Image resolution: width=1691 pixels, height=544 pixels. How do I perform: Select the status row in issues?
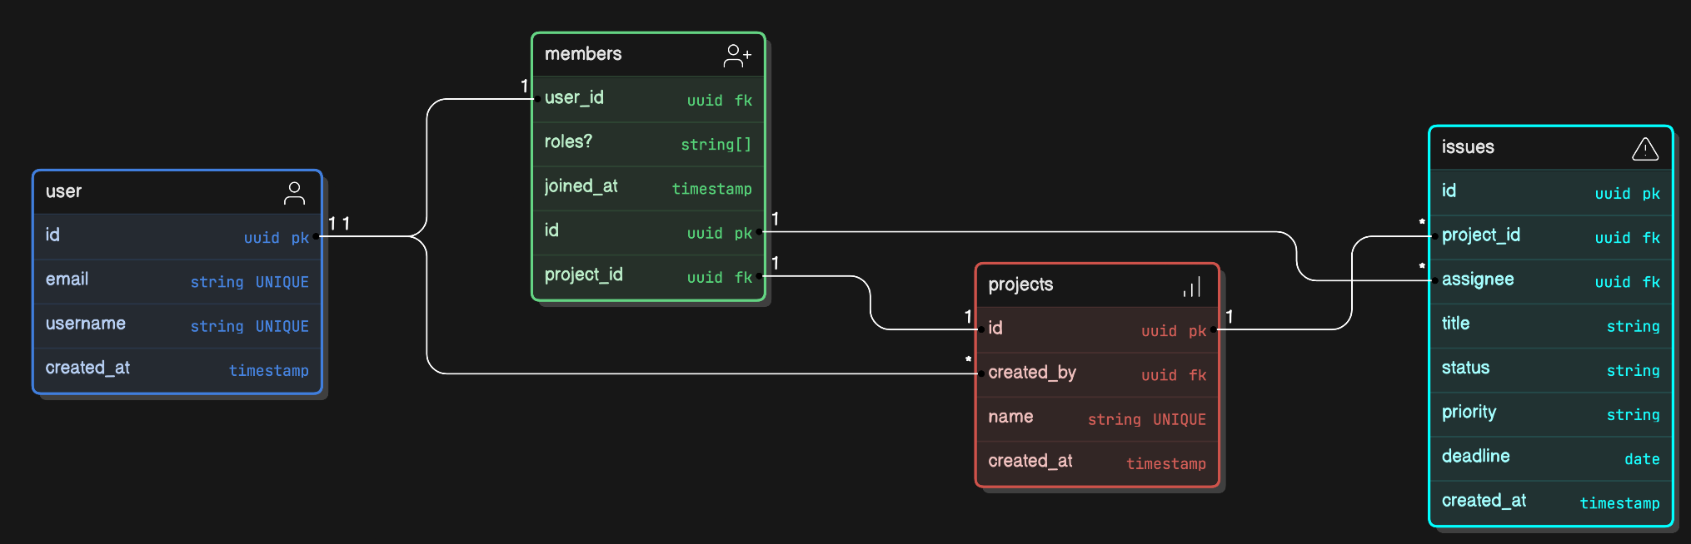point(1550,368)
